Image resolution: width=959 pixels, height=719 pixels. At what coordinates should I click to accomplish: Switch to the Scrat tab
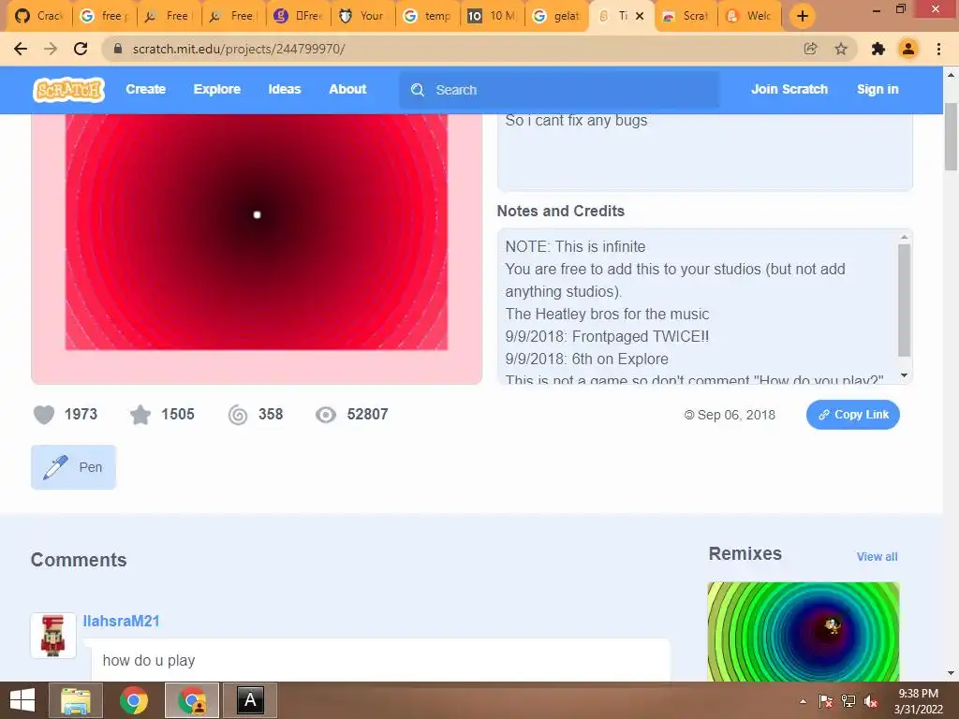[686, 16]
